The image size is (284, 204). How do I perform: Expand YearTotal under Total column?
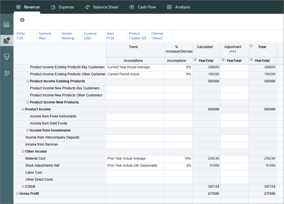click(251, 60)
